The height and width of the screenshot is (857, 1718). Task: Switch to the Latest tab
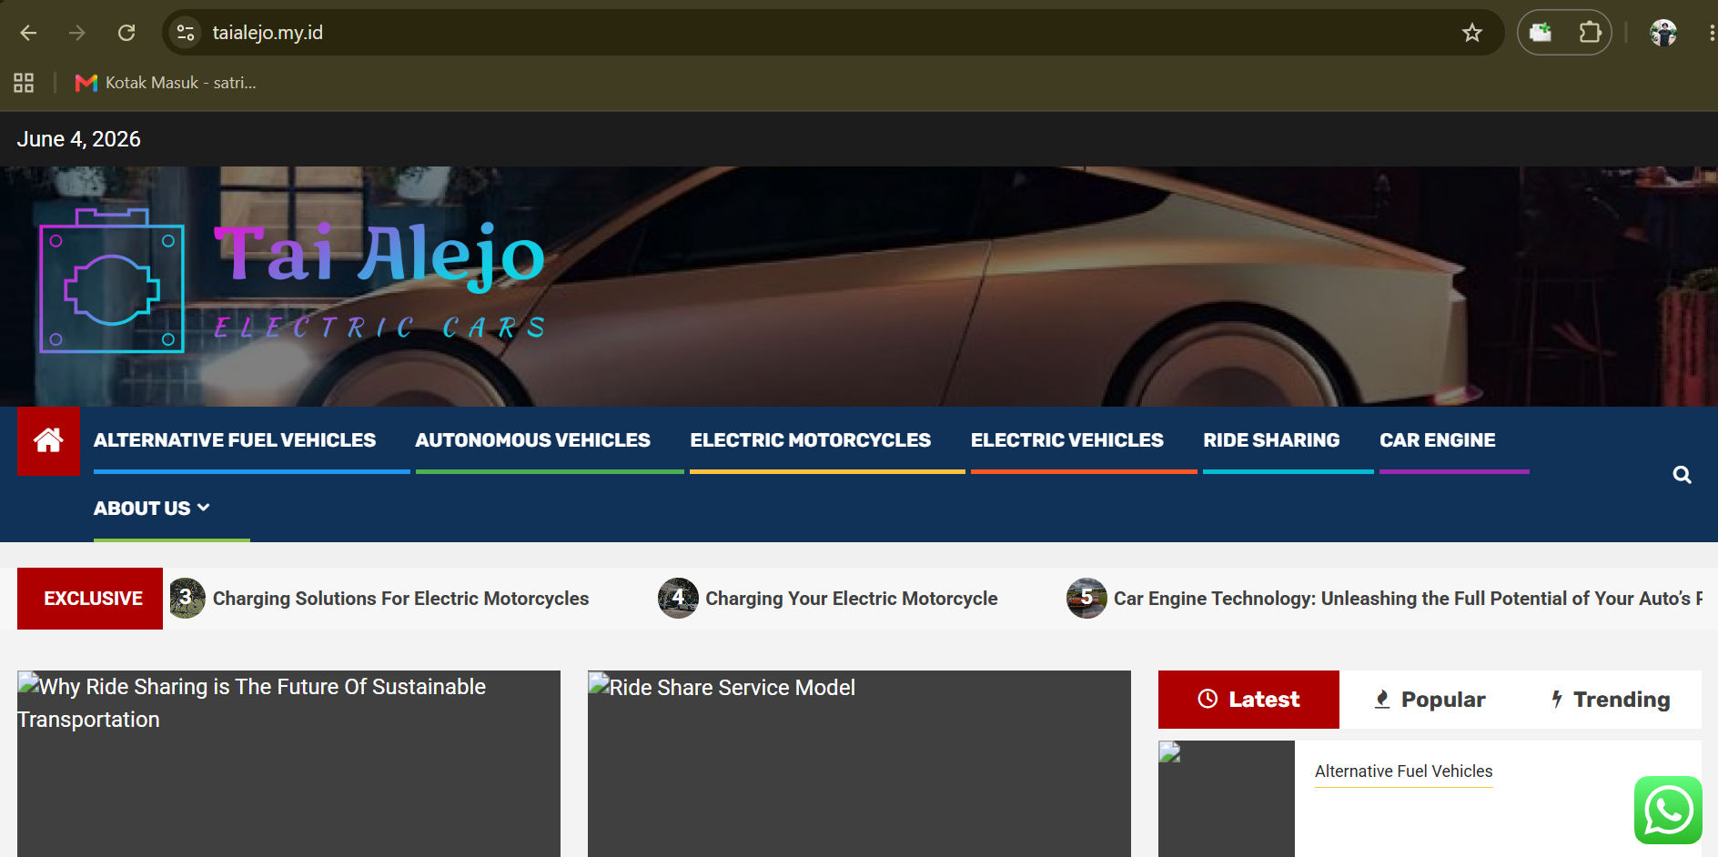coord(1248,700)
